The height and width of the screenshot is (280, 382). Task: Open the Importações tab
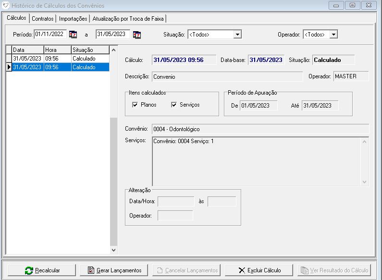point(73,19)
